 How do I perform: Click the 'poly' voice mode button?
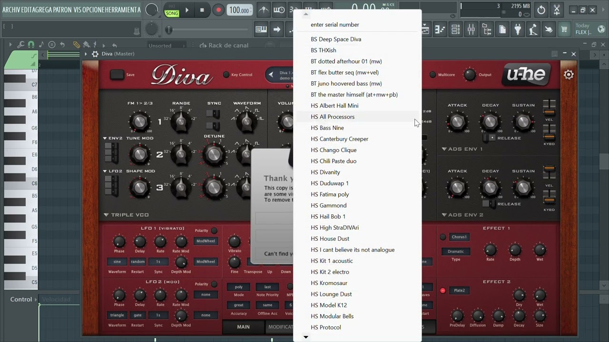pyautogui.click(x=238, y=287)
